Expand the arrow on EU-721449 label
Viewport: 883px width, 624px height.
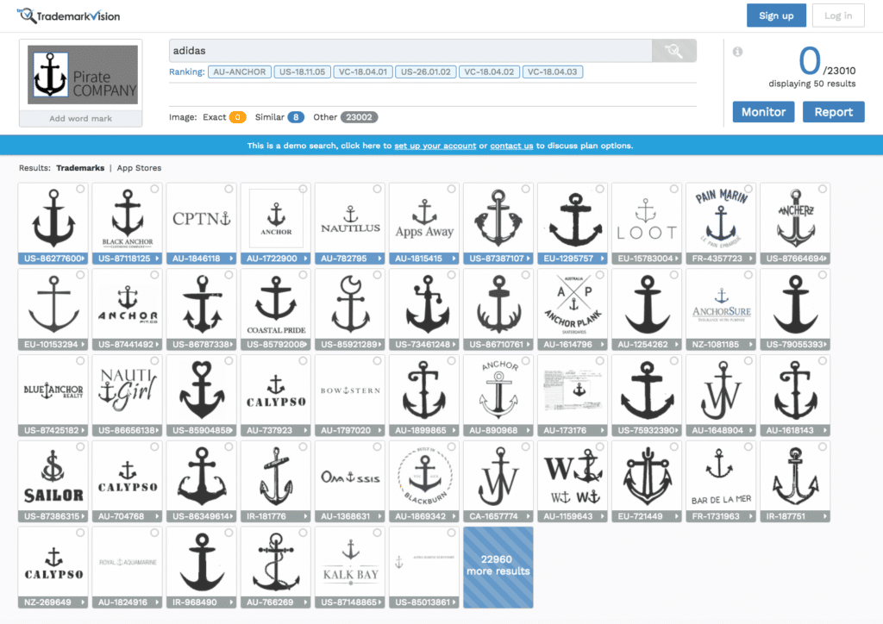(x=676, y=516)
